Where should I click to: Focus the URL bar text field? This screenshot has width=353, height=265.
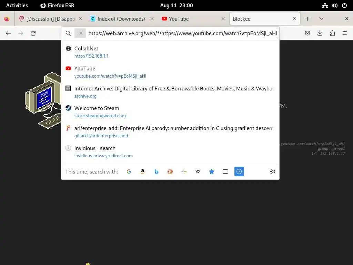182,33
